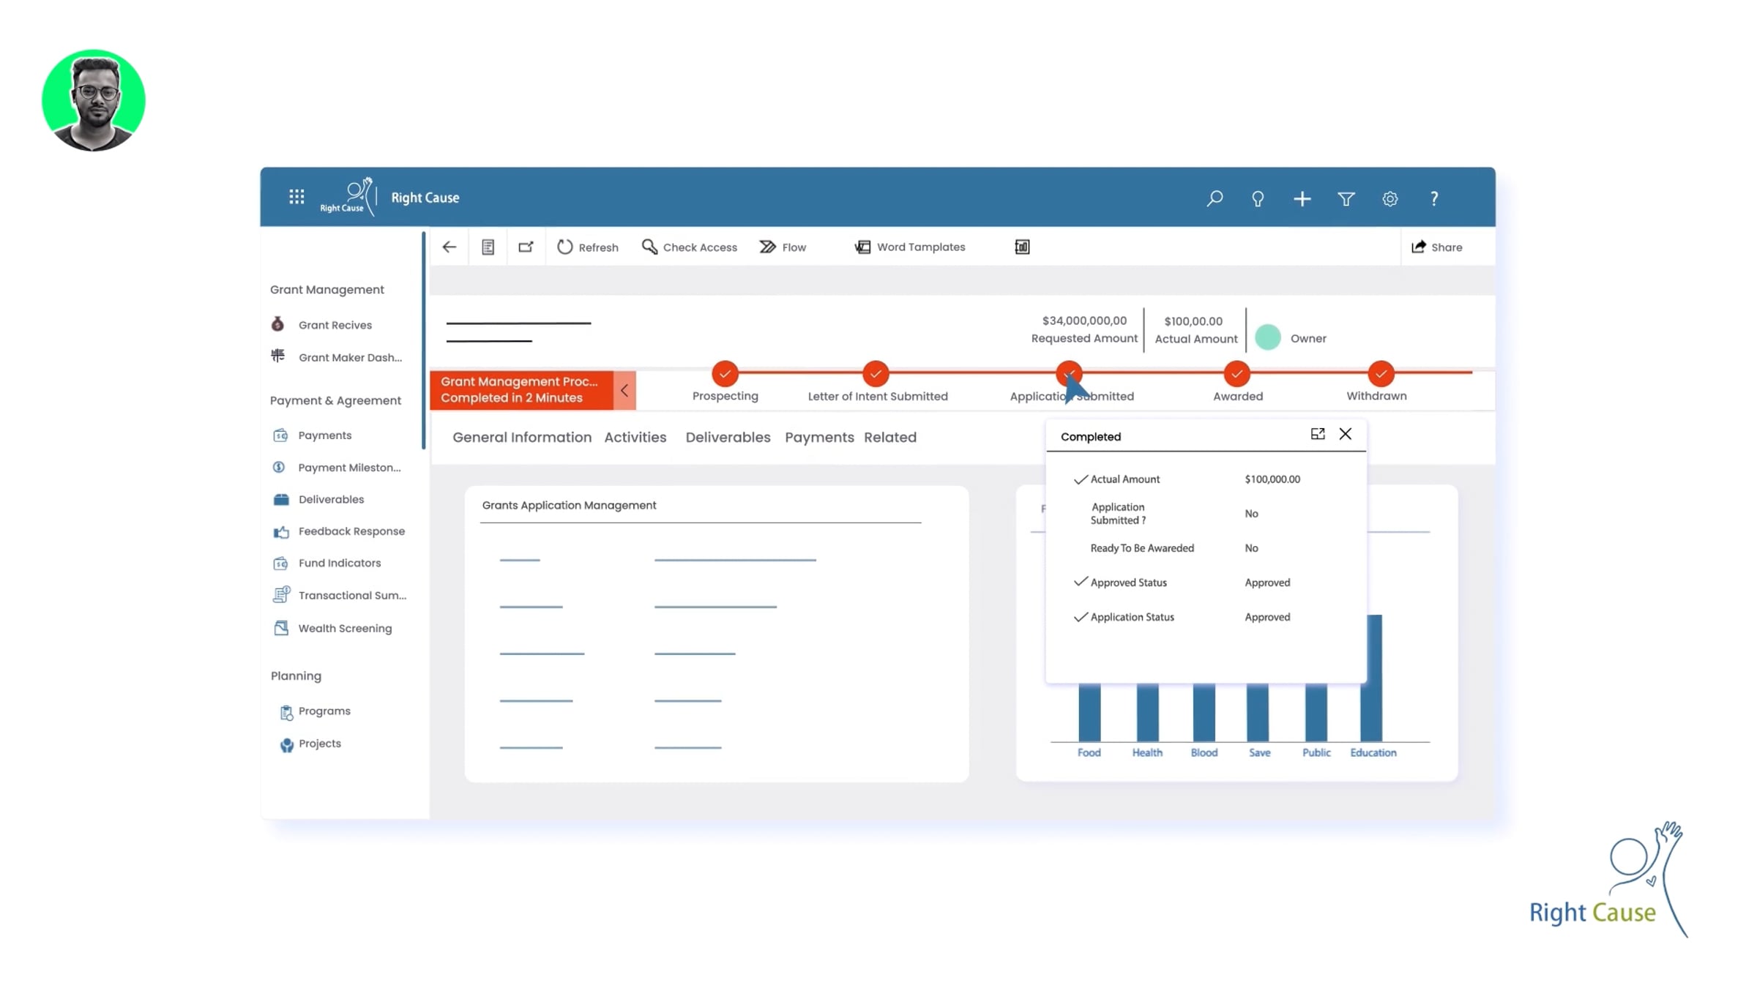Click the Share button
The width and height of the screenshot is (1757, 988).
point(1436,247)
